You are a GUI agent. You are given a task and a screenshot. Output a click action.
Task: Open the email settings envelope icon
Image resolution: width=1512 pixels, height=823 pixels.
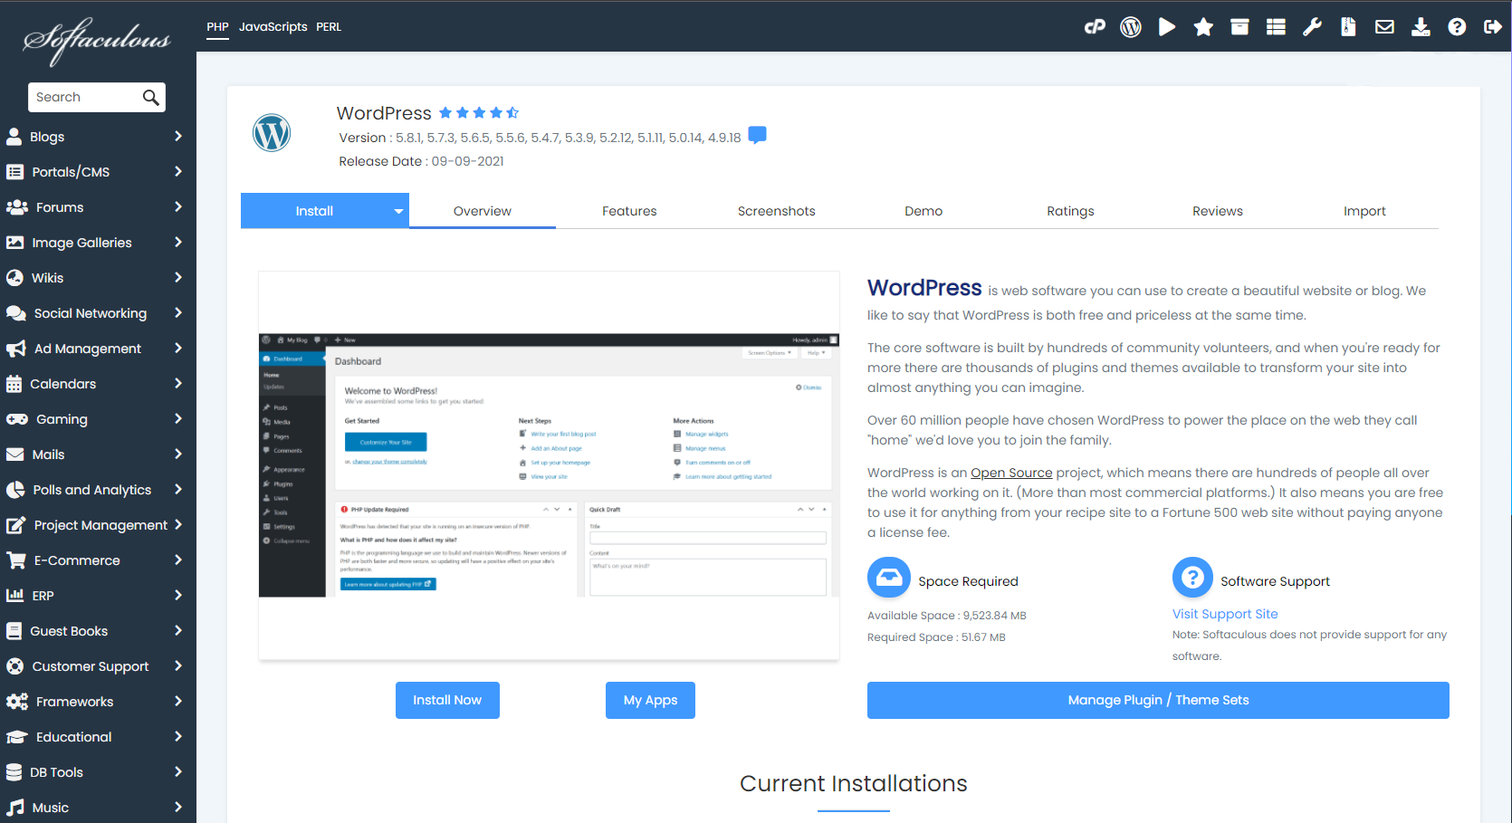point(1384,26)
